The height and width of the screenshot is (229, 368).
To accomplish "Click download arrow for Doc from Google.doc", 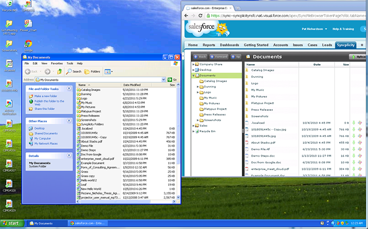I will (x=354, y=162).
